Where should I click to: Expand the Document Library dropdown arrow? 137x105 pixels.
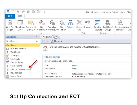click(x=34, y=30)
